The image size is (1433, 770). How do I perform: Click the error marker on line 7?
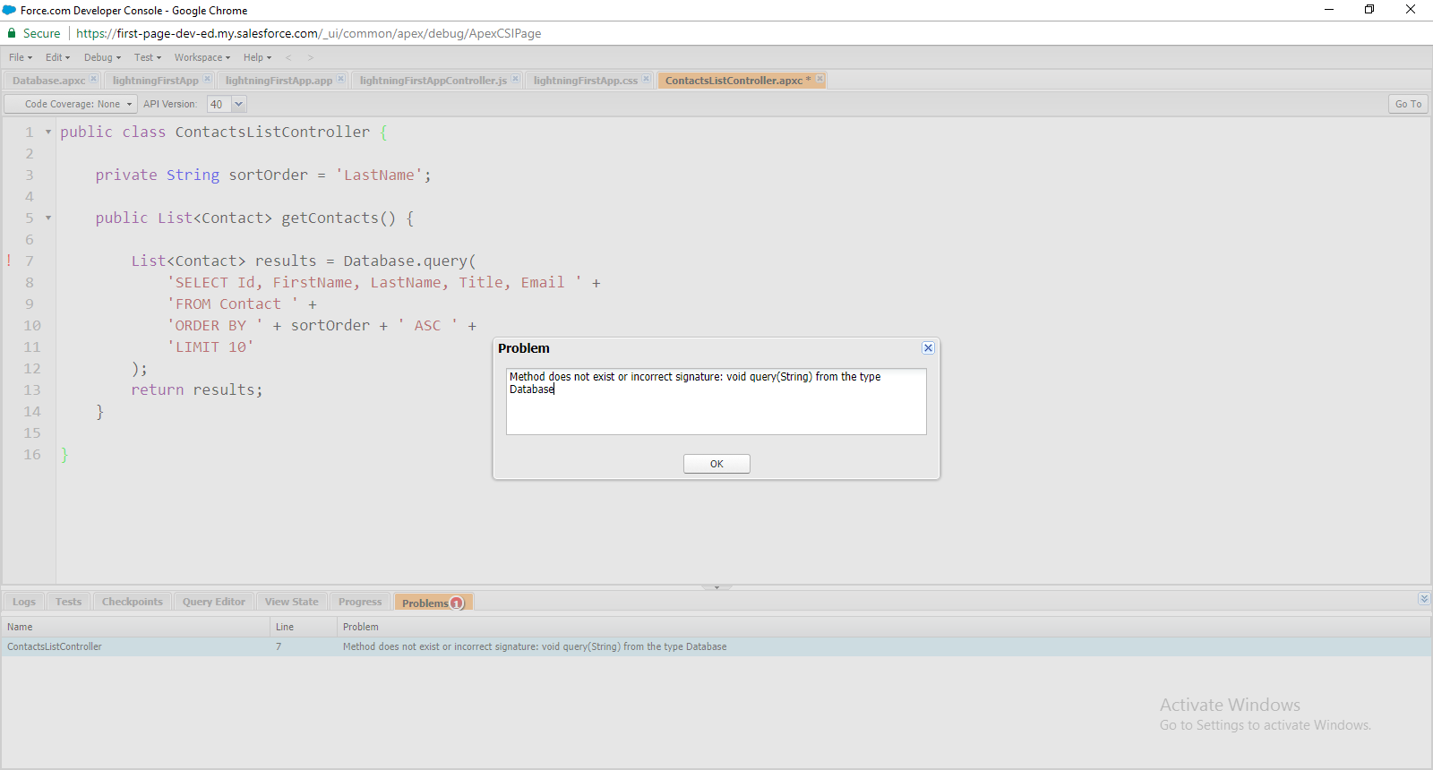tap(9, 261)
